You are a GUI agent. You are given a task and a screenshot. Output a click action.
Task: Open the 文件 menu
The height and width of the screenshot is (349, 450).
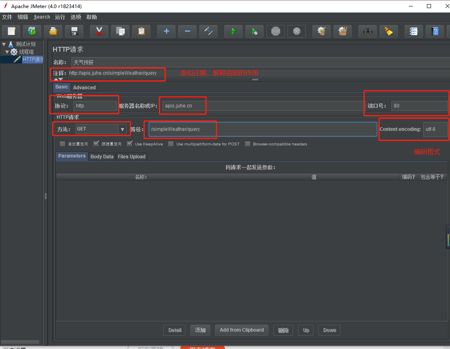[x=7, y=17]
